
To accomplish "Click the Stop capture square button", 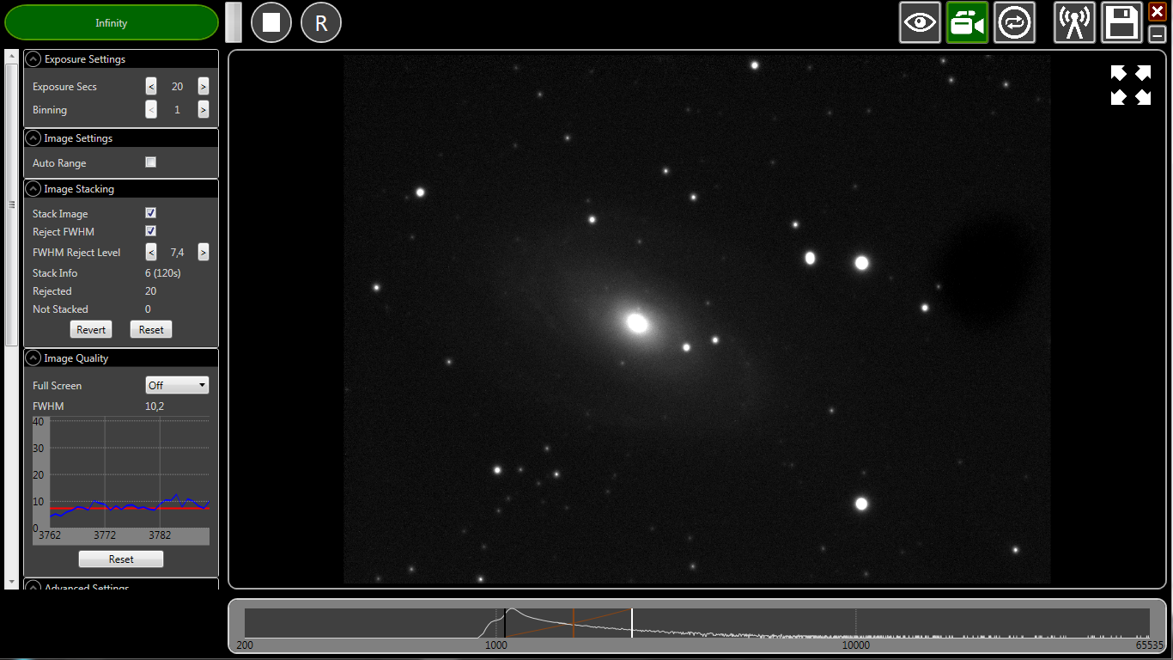I will coord(271,22).
